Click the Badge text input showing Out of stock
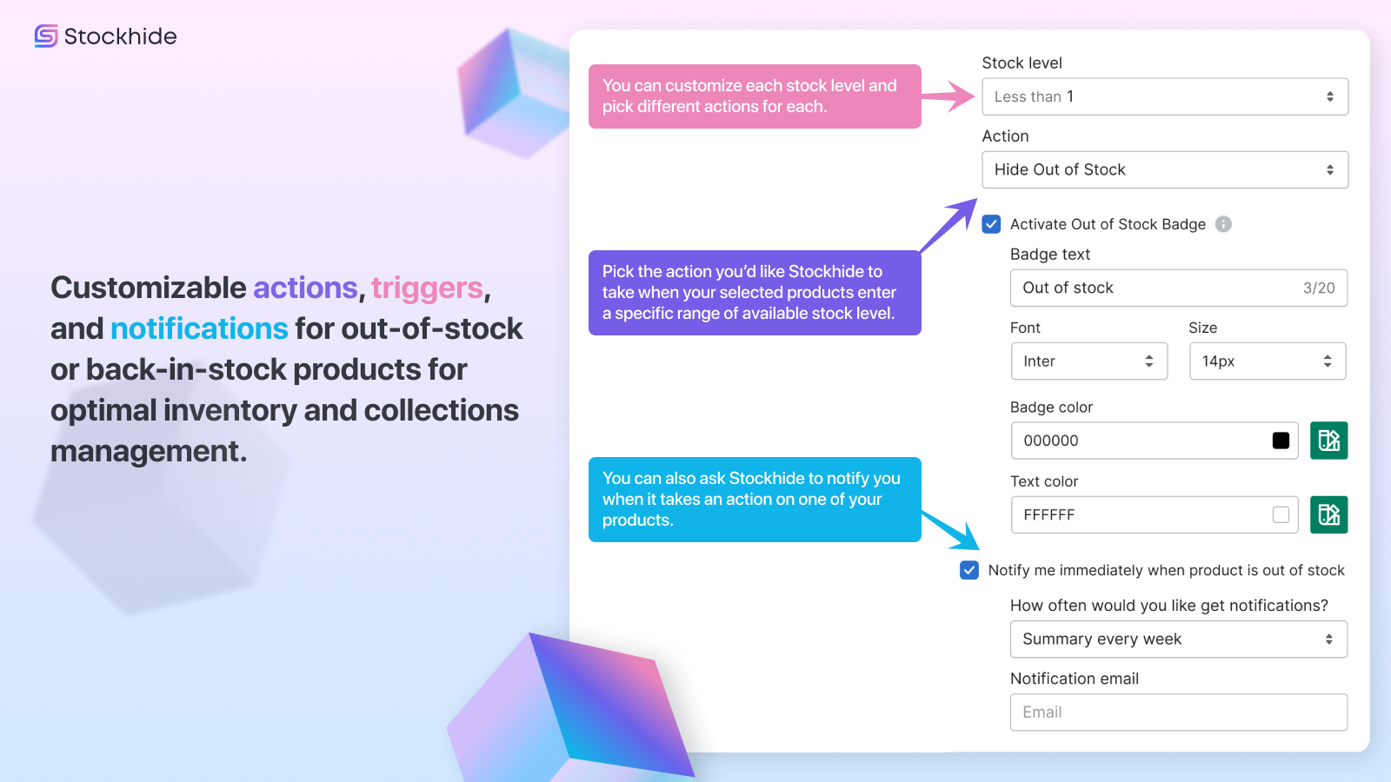Viewport: 1391px width, 782px height. pyautogui.click(x=1130, y=288)
